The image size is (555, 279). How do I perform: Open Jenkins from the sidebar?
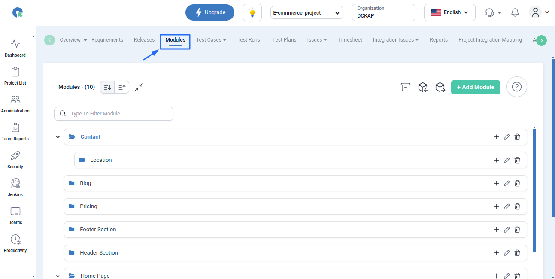click(x=15, y=187)
